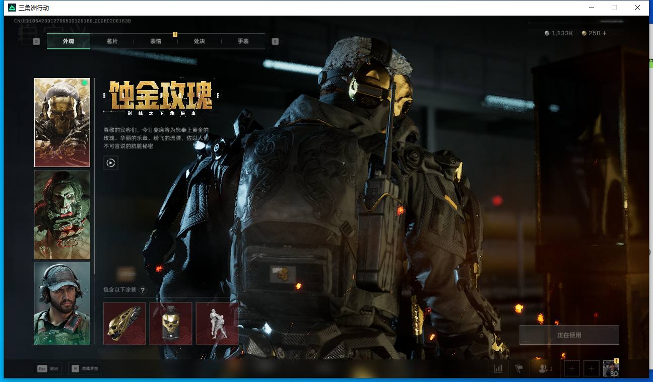653x382 pixels.
Task: Select the 处决 tab
Action: pos(199,41)
